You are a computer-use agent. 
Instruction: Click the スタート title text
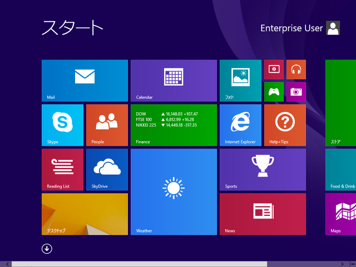pos(72,27)
